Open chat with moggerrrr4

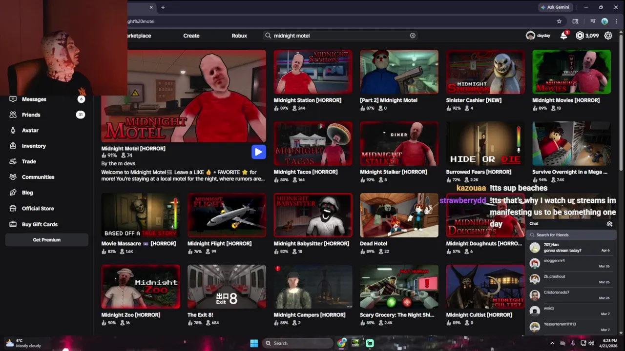tap(570, 263)
